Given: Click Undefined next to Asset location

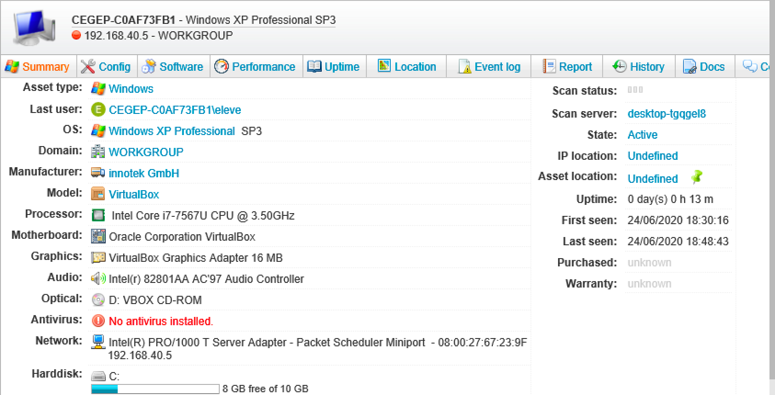Looking at the screenshot, I should tap(653, 179).
